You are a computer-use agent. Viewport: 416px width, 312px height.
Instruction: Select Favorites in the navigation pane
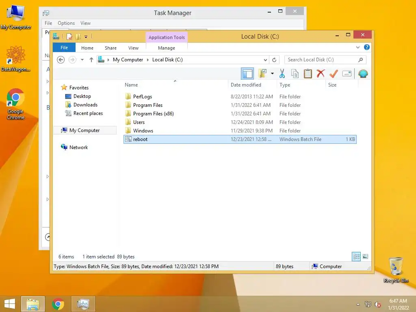[79, 88]
